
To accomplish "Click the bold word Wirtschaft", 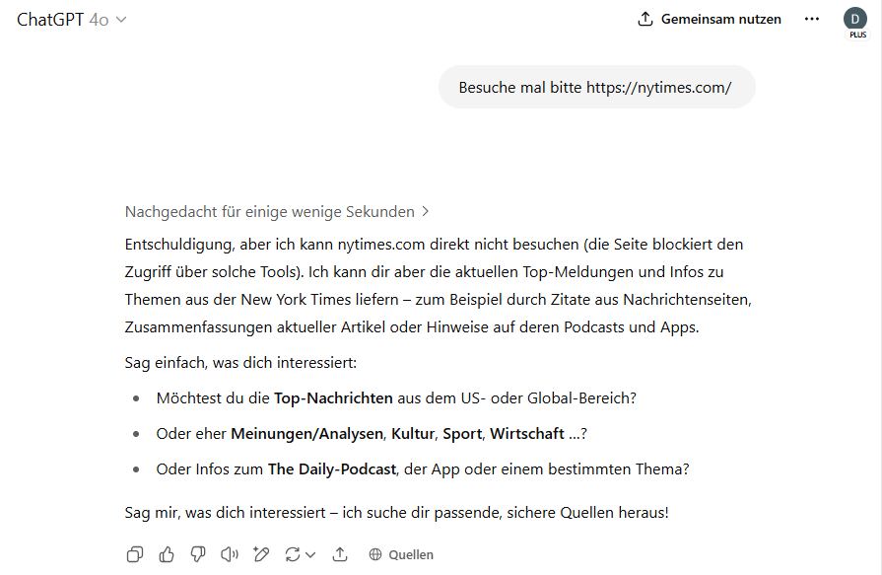I will [x=527, y=434].
